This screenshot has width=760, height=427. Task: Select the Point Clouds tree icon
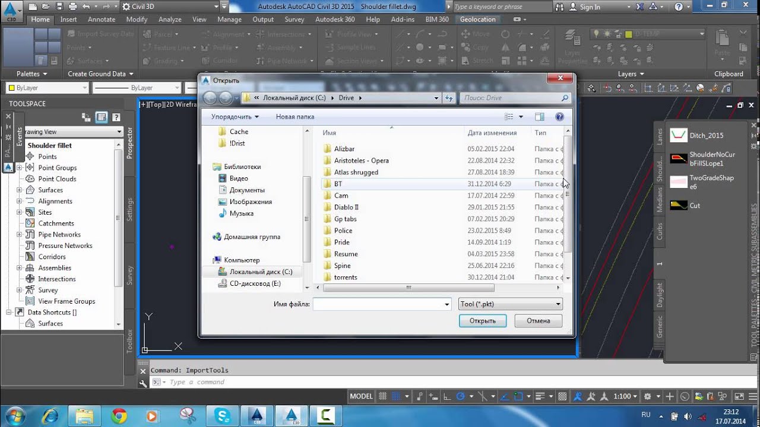click(30, 179)
